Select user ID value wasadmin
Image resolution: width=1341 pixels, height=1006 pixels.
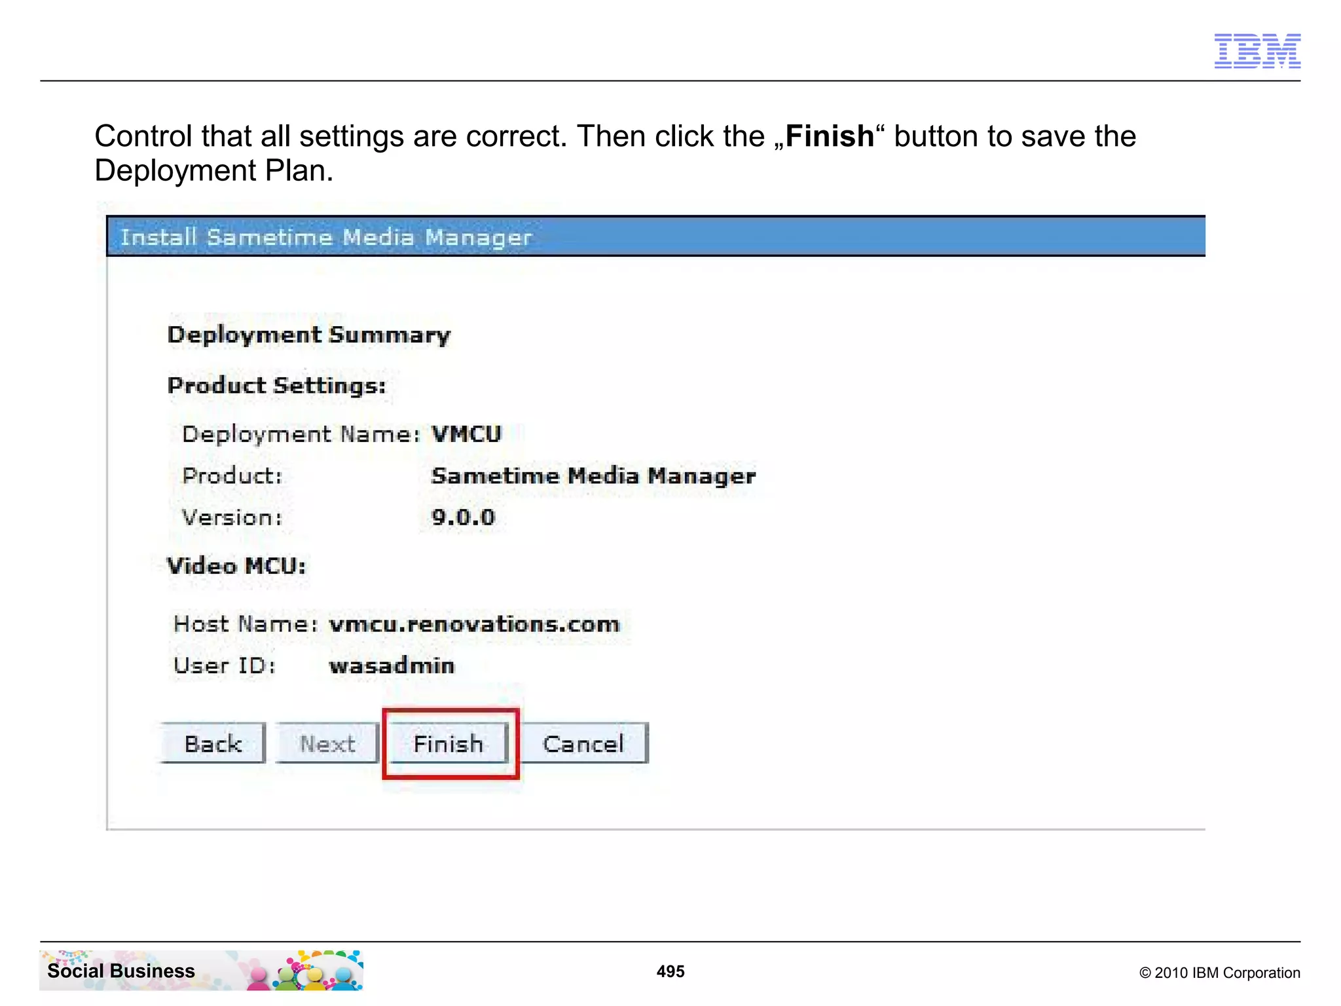click(392, 666)
